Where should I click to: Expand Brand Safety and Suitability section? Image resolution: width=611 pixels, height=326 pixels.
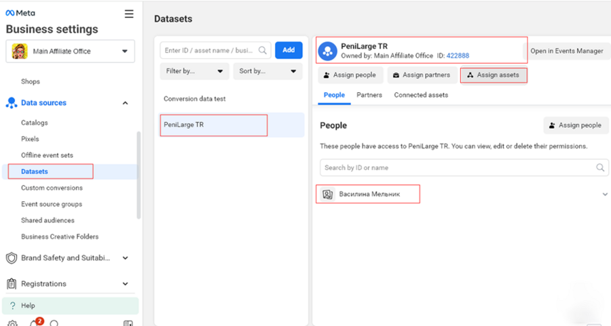pos(125,258)
